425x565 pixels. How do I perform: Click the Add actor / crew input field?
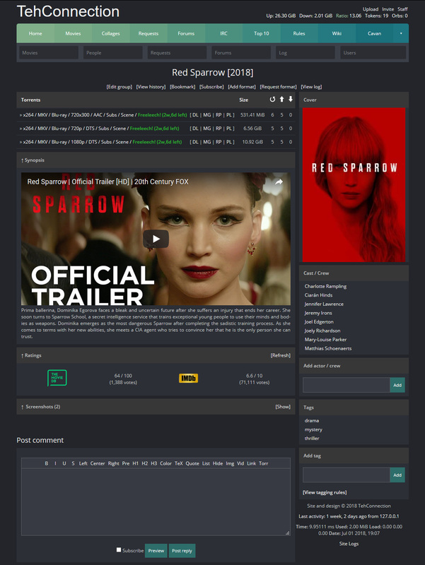(347, 385)
